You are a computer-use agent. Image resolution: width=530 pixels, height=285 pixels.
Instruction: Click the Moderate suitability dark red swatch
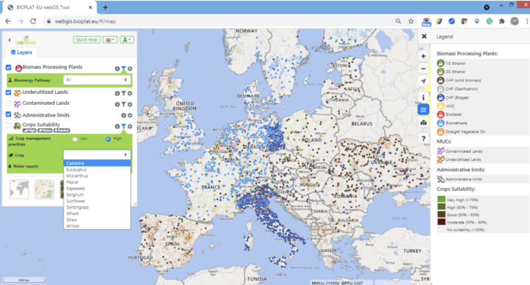(x=441, y=222)
